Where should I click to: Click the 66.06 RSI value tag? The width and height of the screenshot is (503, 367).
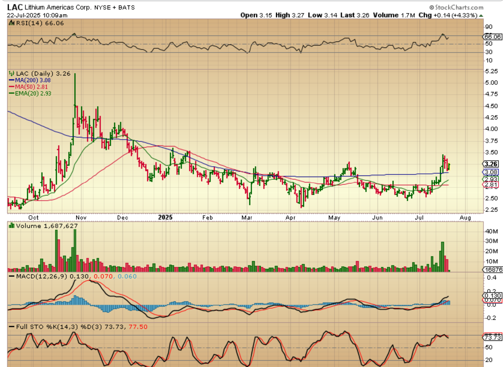492,37
